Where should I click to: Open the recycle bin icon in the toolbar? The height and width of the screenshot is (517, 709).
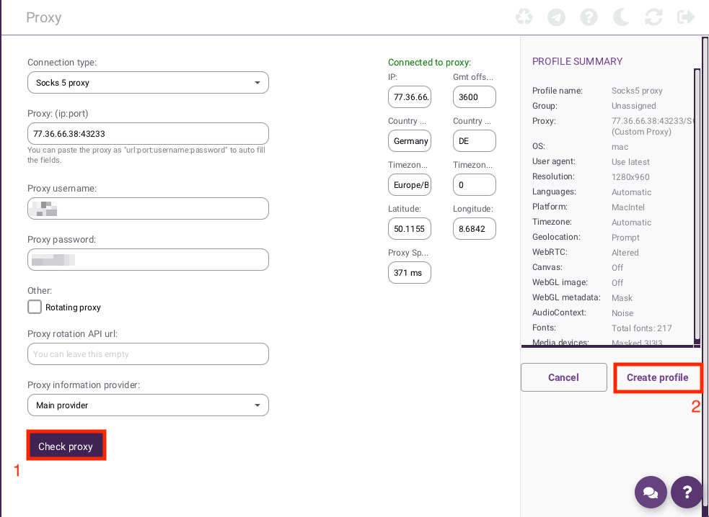click(524, 17)
